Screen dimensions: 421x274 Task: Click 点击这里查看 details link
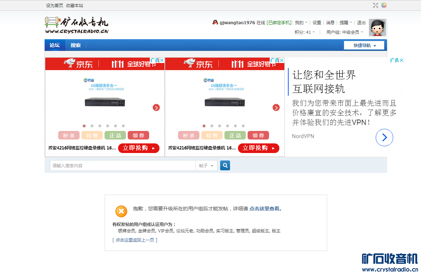pos(264,209)
